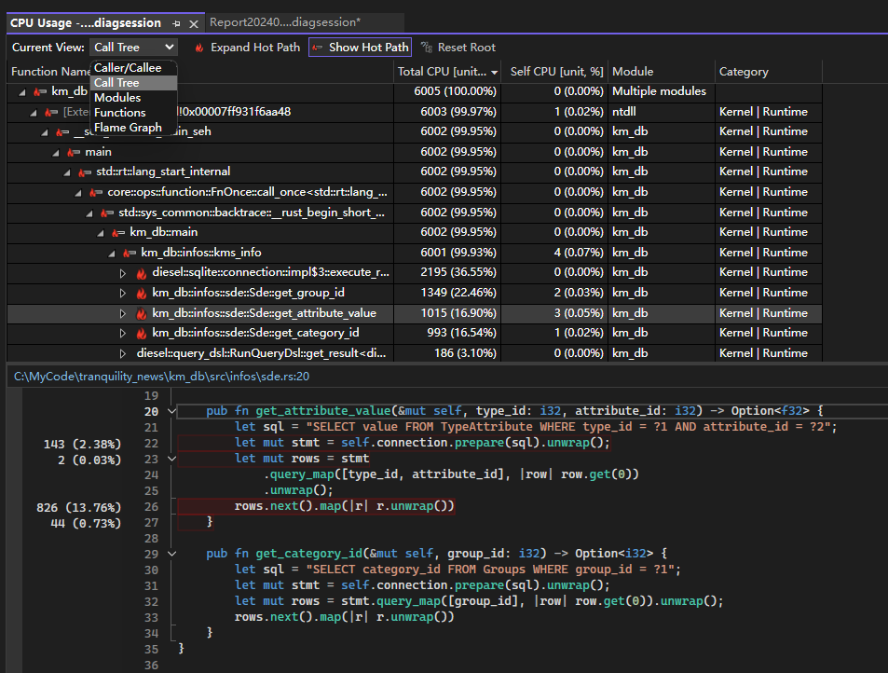
Task: Click the flame icon of Expand Hot Path
Action: (x=199, y=47)
